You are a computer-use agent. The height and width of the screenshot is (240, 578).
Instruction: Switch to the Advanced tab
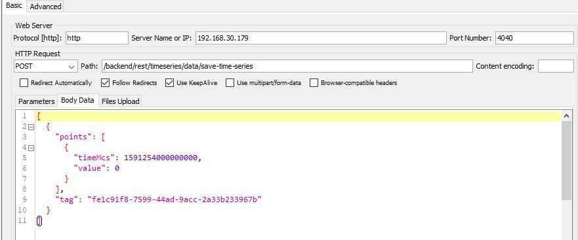(x=45, y=7)
